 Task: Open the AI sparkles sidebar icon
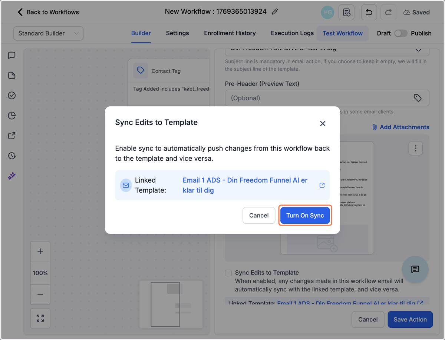pos(12,176)
